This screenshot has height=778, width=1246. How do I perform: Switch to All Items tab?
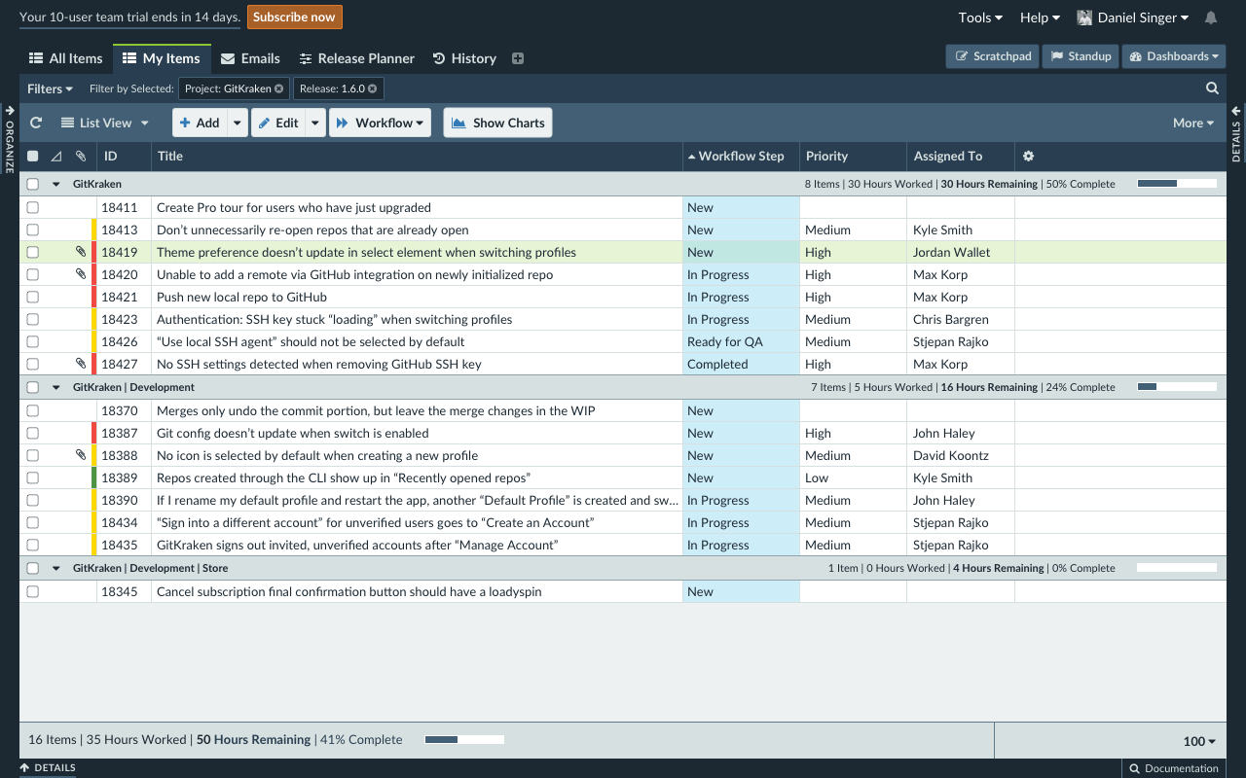coord(65,58)
